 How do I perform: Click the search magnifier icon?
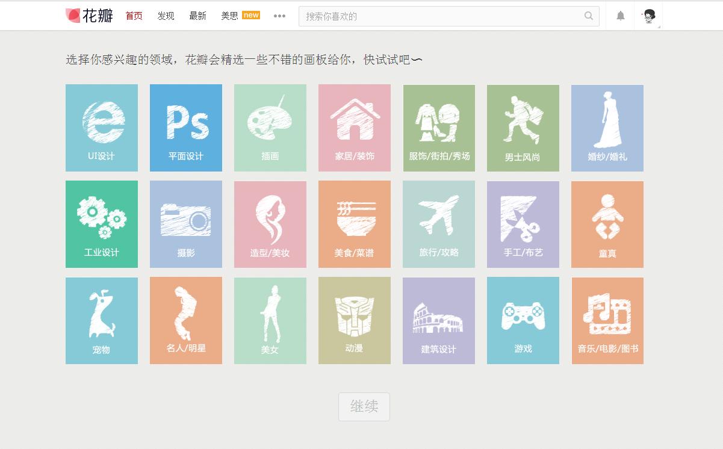[x=588, y=16]
